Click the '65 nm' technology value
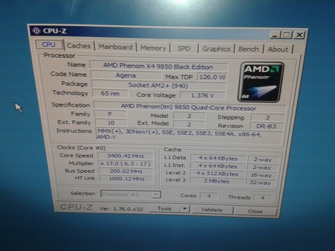The image size is (335, 251). pyautogui.click(x=110, y=93)
